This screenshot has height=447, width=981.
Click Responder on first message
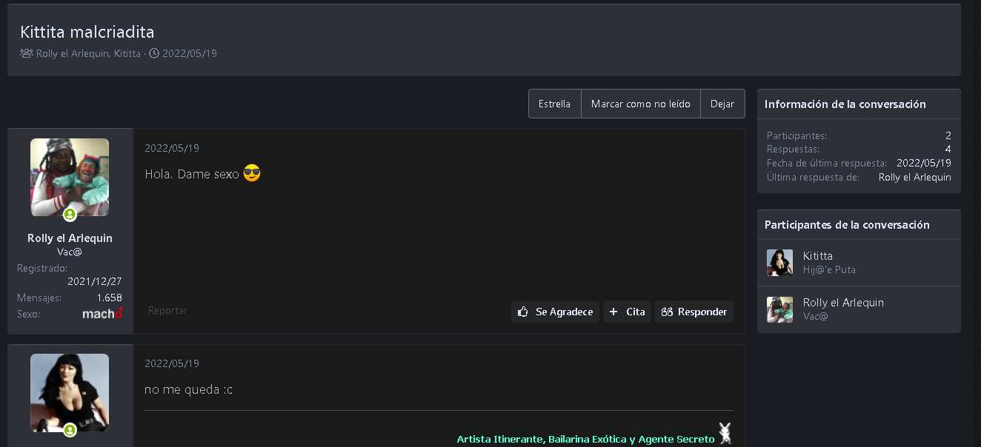tap(694, 312)
